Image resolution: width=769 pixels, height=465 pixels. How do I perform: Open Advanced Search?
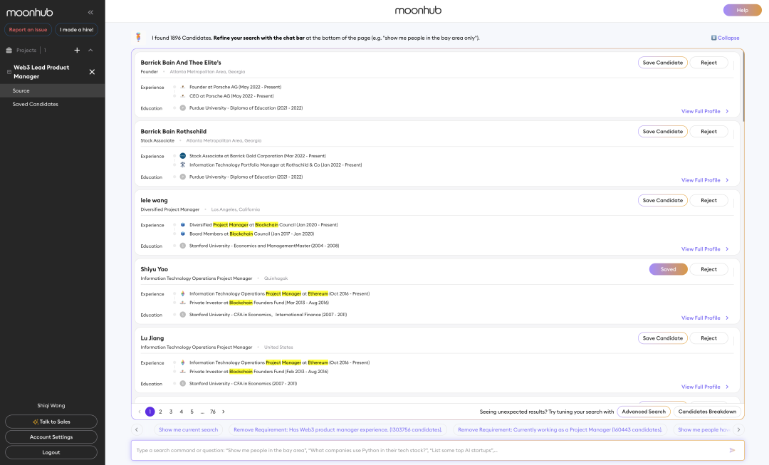click(643, 412)
